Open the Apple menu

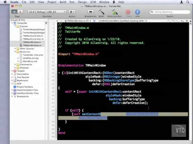click(5, 2)
